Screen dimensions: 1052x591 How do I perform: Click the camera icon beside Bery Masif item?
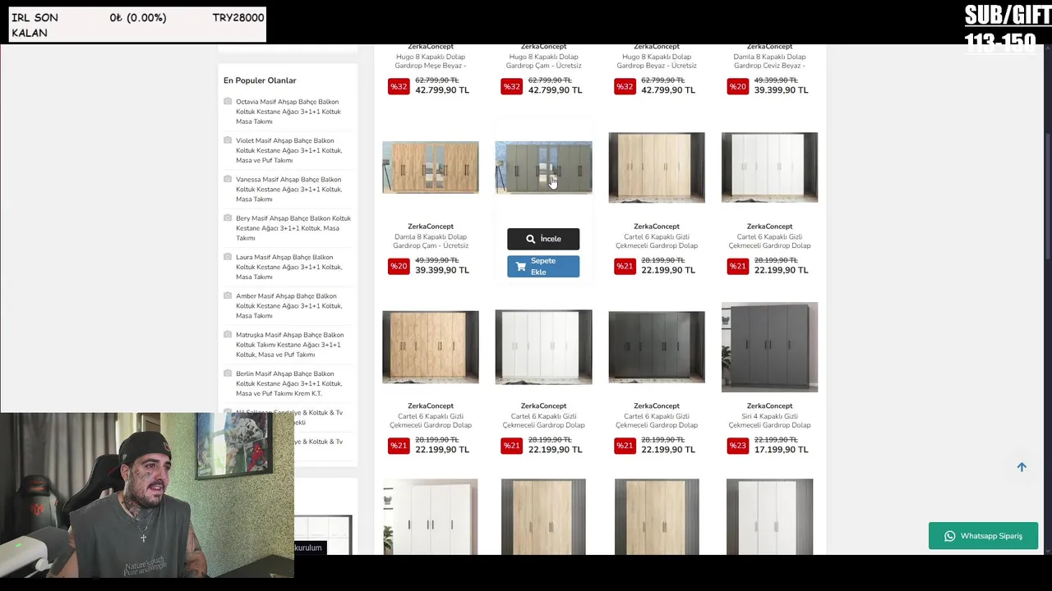point(228,218)
